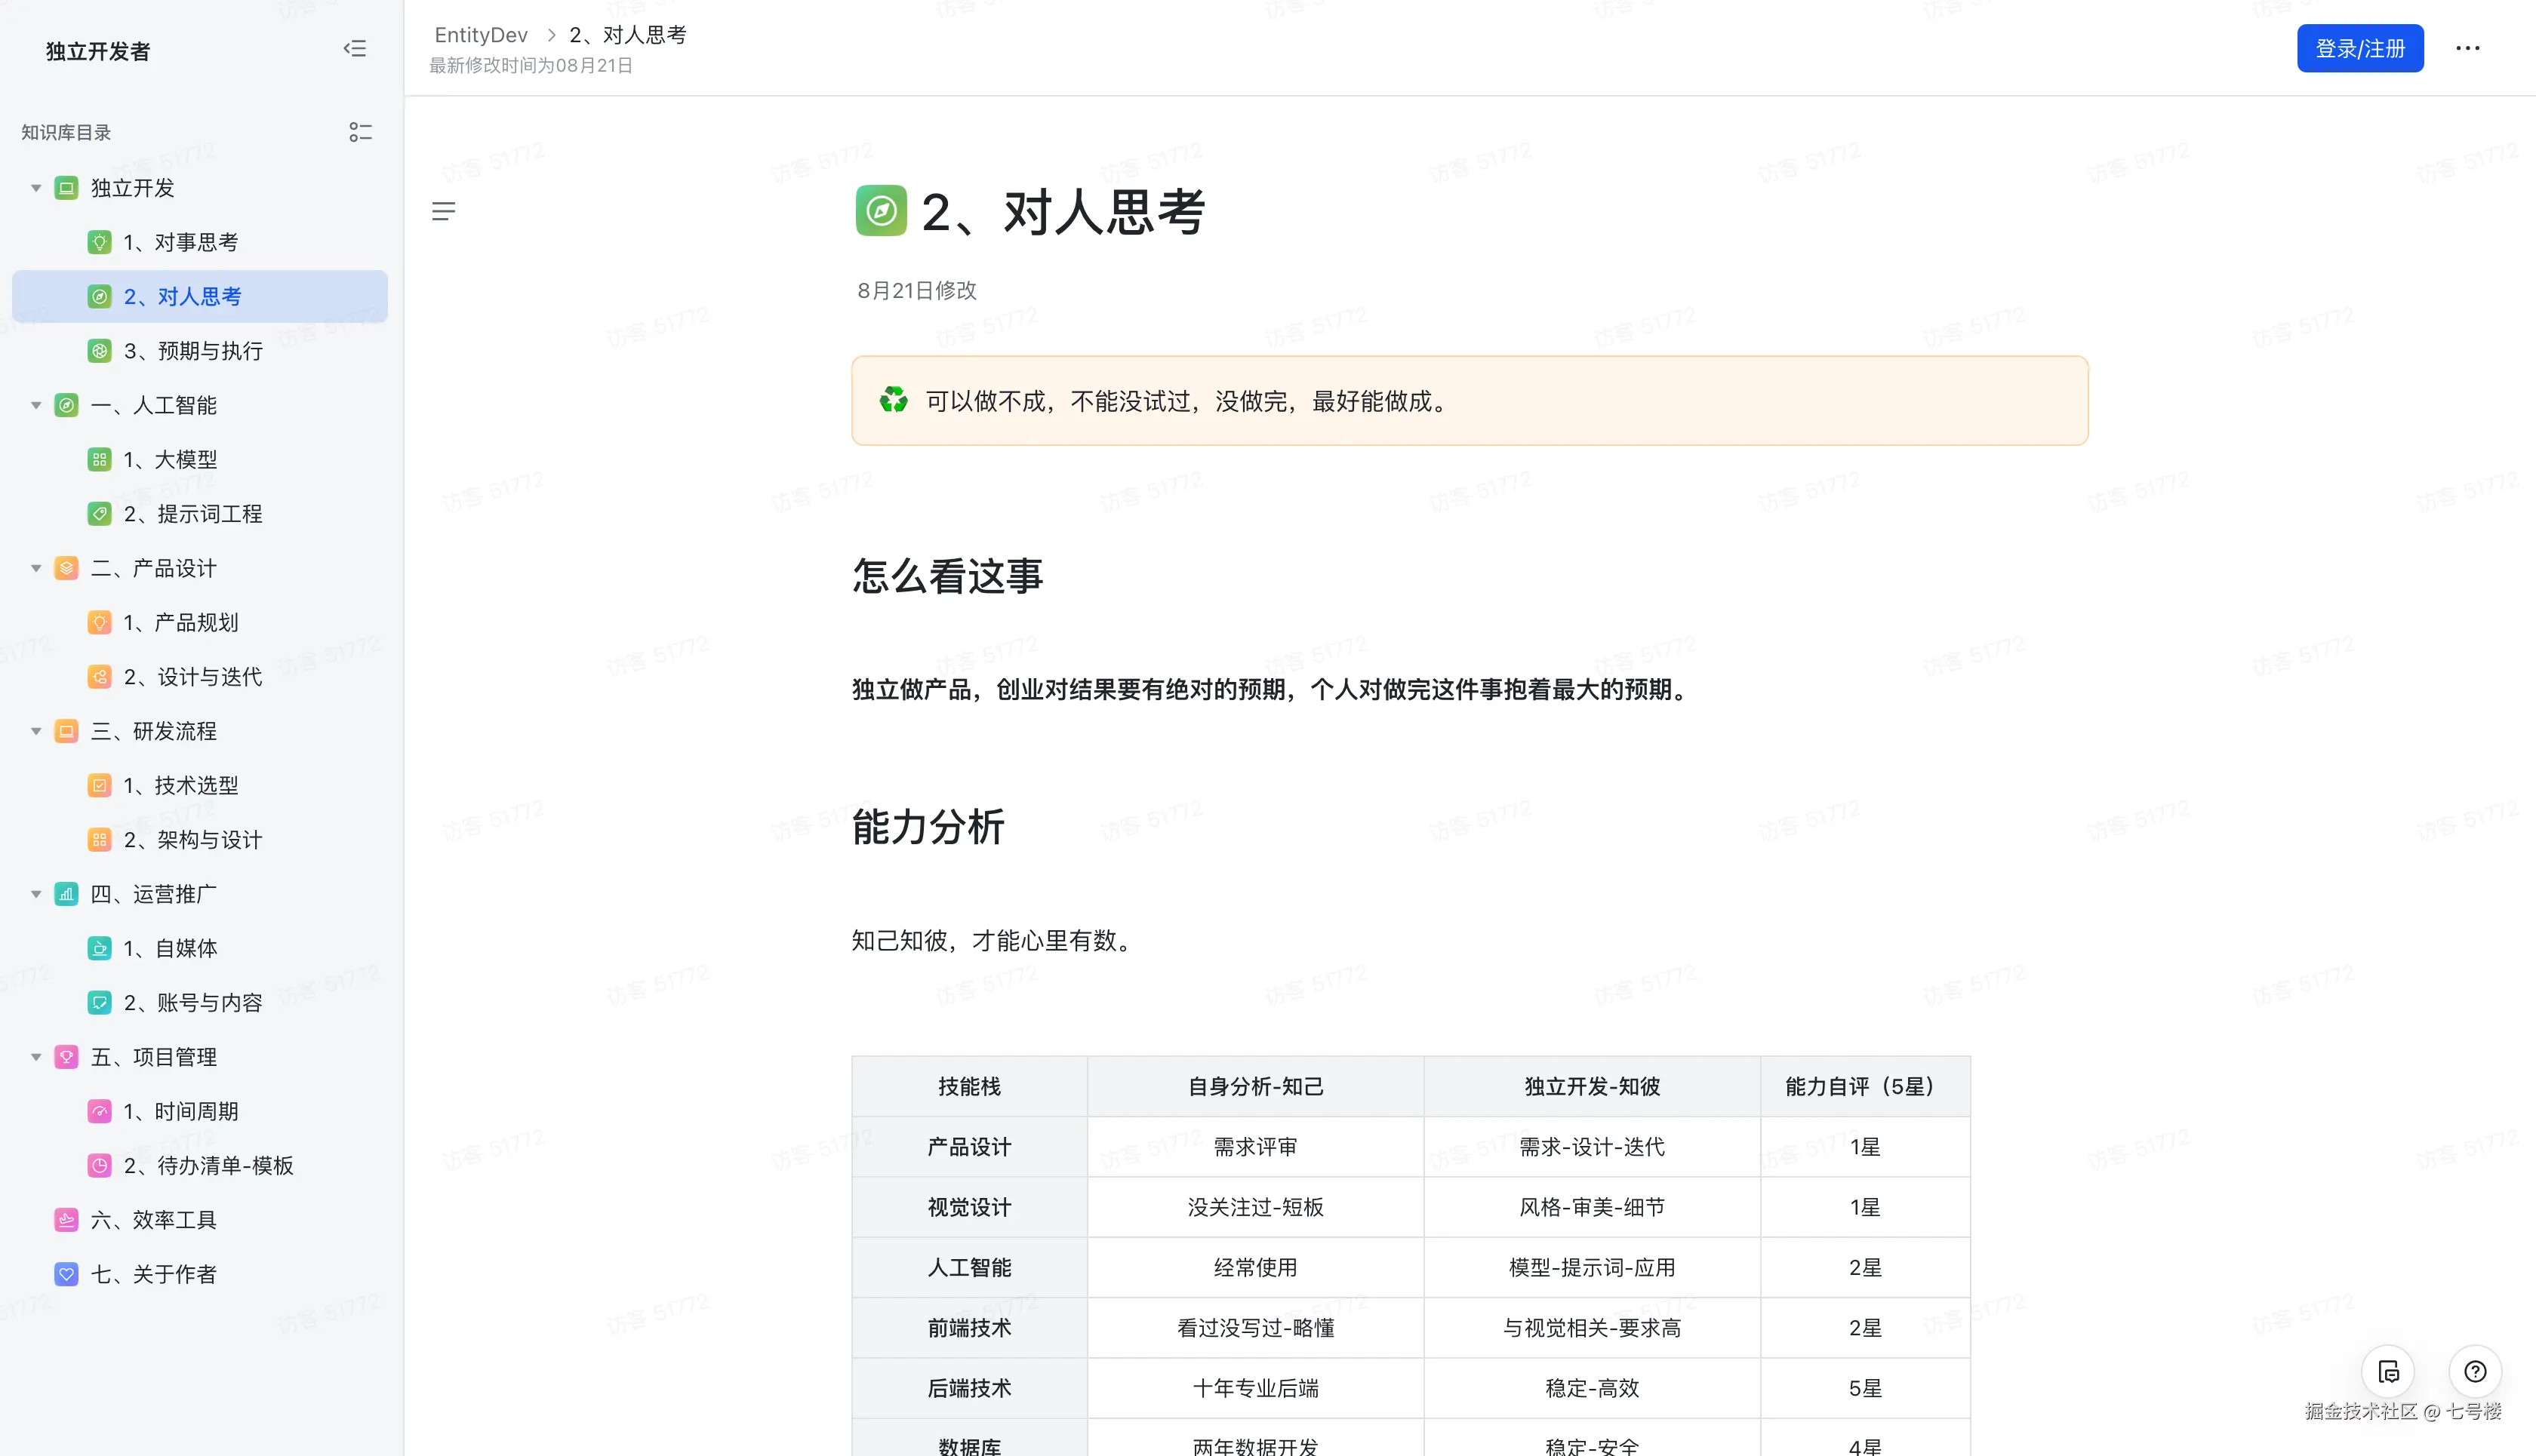The image size is (2536, 1456).
Task: Click the compass icon beside title 对人思考
Action: [880, 211]
